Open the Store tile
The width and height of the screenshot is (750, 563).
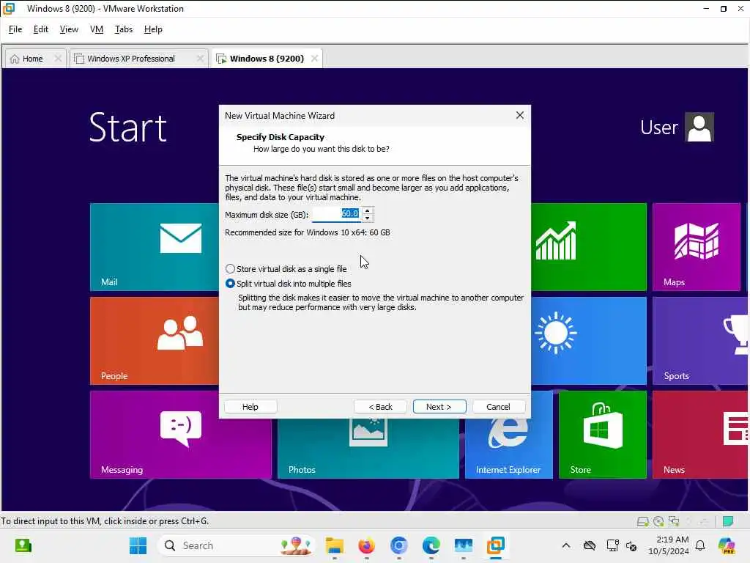[603, 435]
